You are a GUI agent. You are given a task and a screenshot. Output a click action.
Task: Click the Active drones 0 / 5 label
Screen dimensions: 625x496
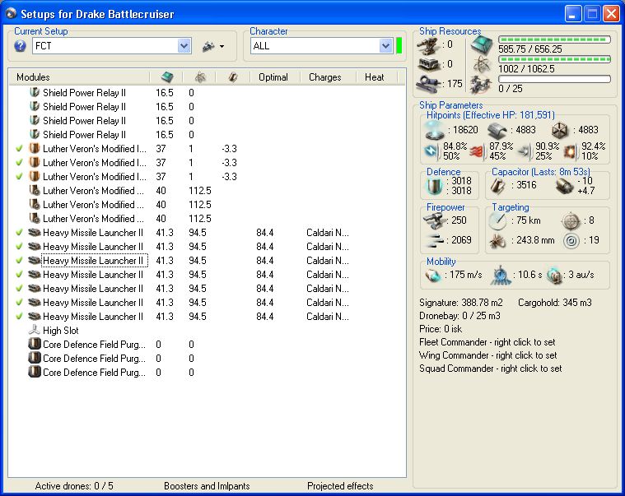74,486
